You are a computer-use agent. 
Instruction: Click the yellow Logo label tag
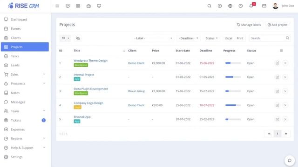(78, 107)
